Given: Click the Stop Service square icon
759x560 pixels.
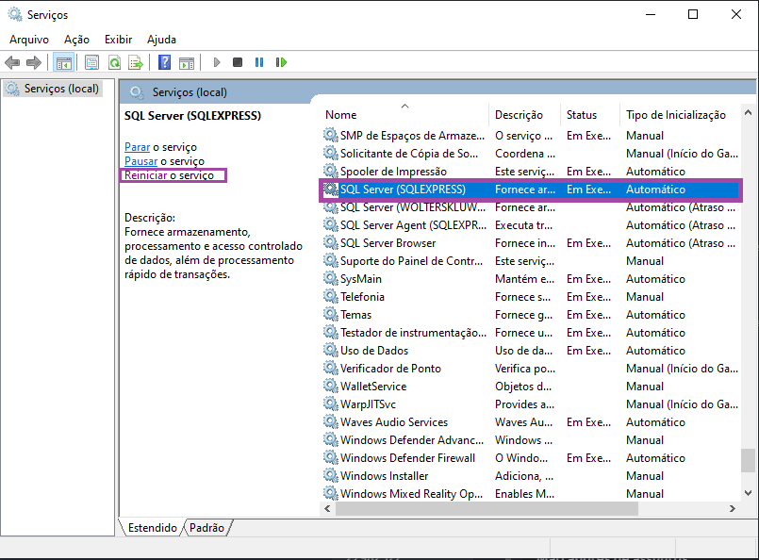Looking at the screenshot, I should click(238, 62).
